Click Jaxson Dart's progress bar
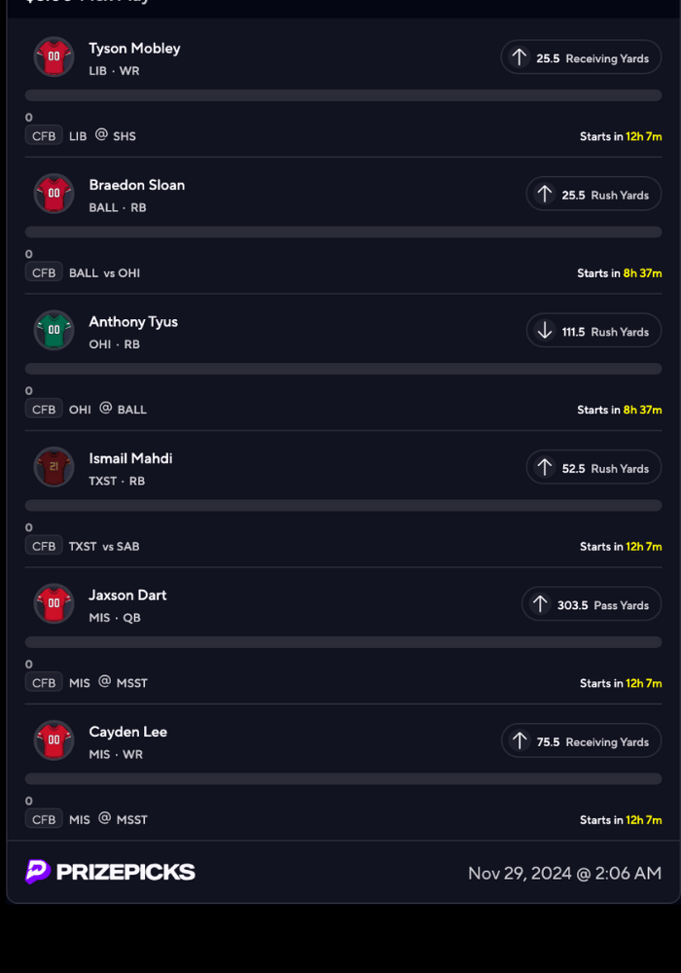The image size is (681, 973). tap(343, 642)
